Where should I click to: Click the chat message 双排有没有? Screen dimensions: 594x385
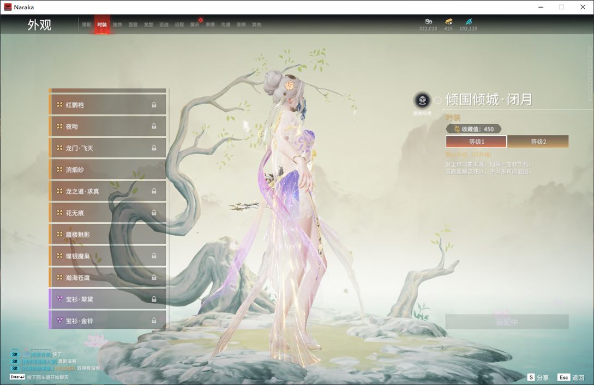pos(89,368)
